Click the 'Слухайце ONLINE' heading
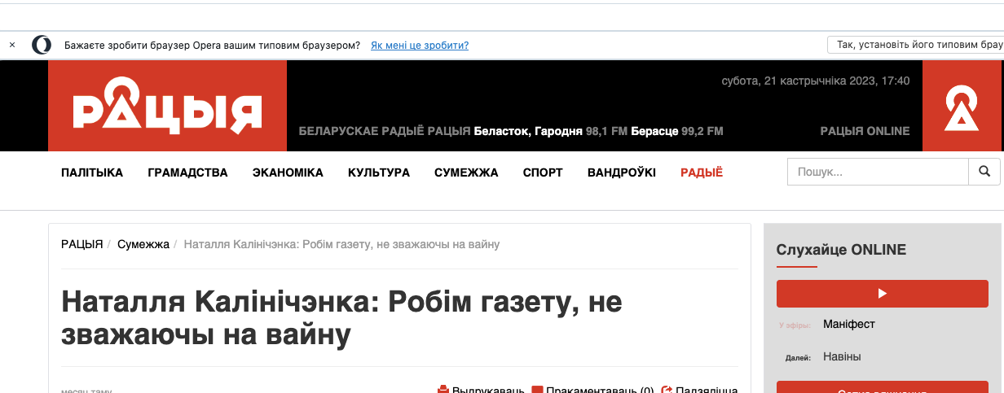1004x393 pixels. coord(841,250)
